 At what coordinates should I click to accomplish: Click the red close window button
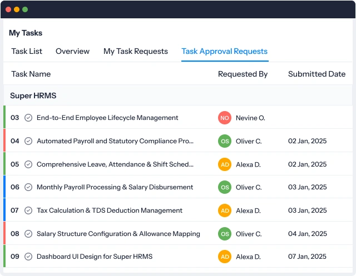(8, 9)
